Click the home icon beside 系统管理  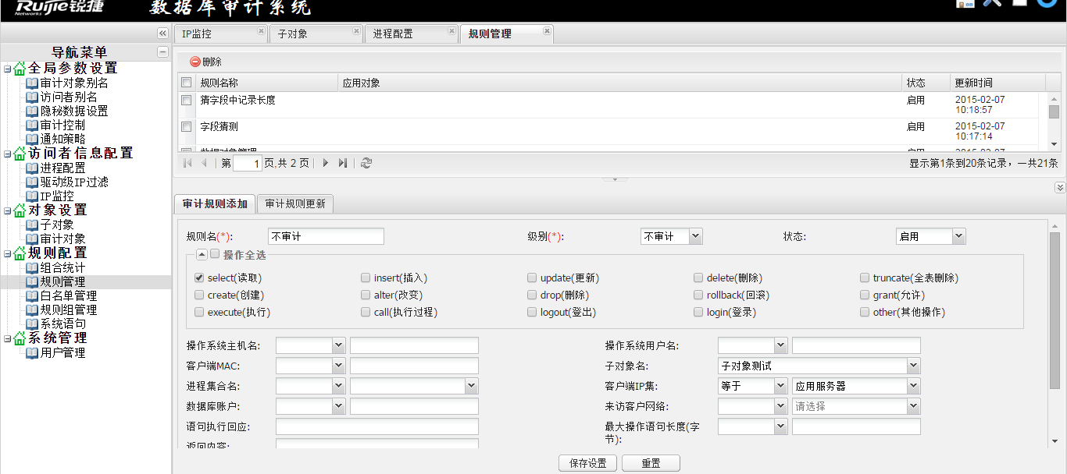20,338
